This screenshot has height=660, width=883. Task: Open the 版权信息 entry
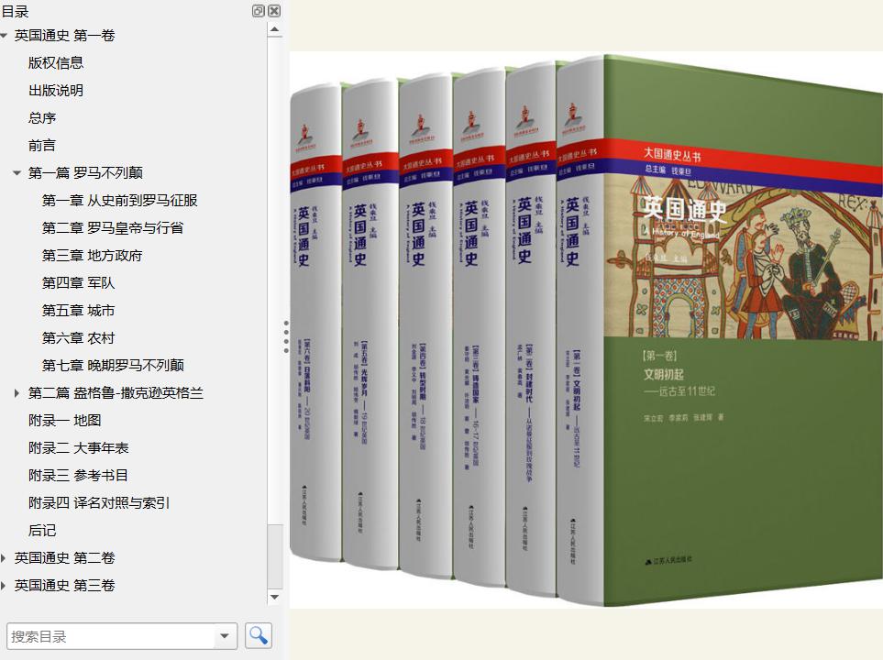click(56, 63)
